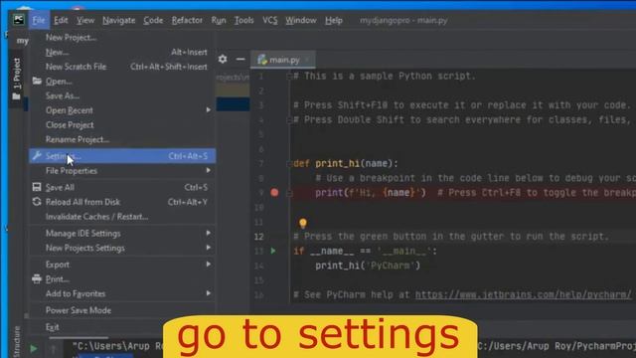This screenshot has width=636, height=358.
Task: Choose Exit from File menu
Action: [122, 327]
